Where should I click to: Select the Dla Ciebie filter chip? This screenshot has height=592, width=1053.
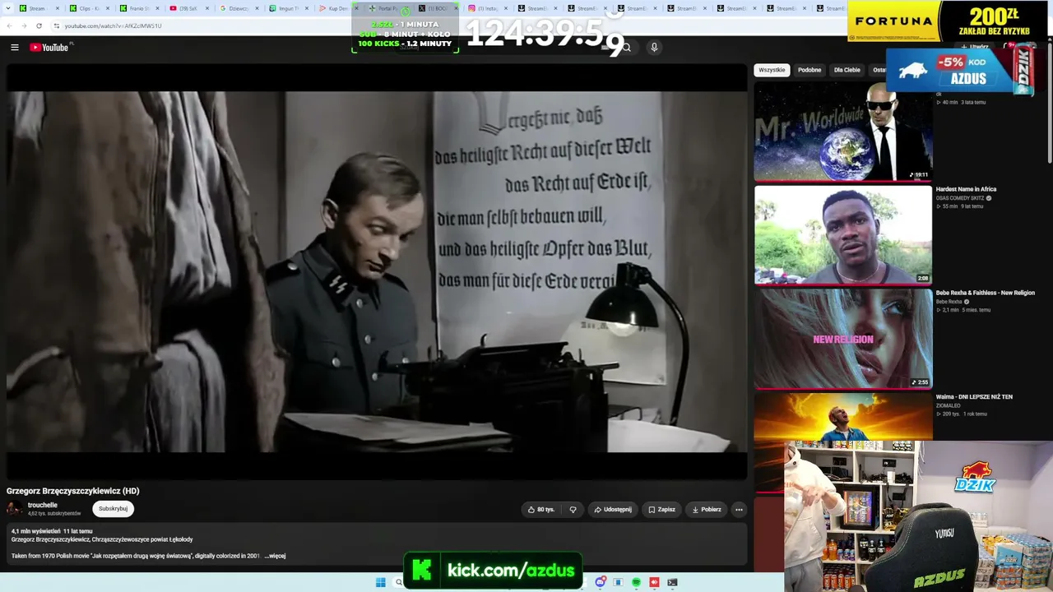[847, 70]
